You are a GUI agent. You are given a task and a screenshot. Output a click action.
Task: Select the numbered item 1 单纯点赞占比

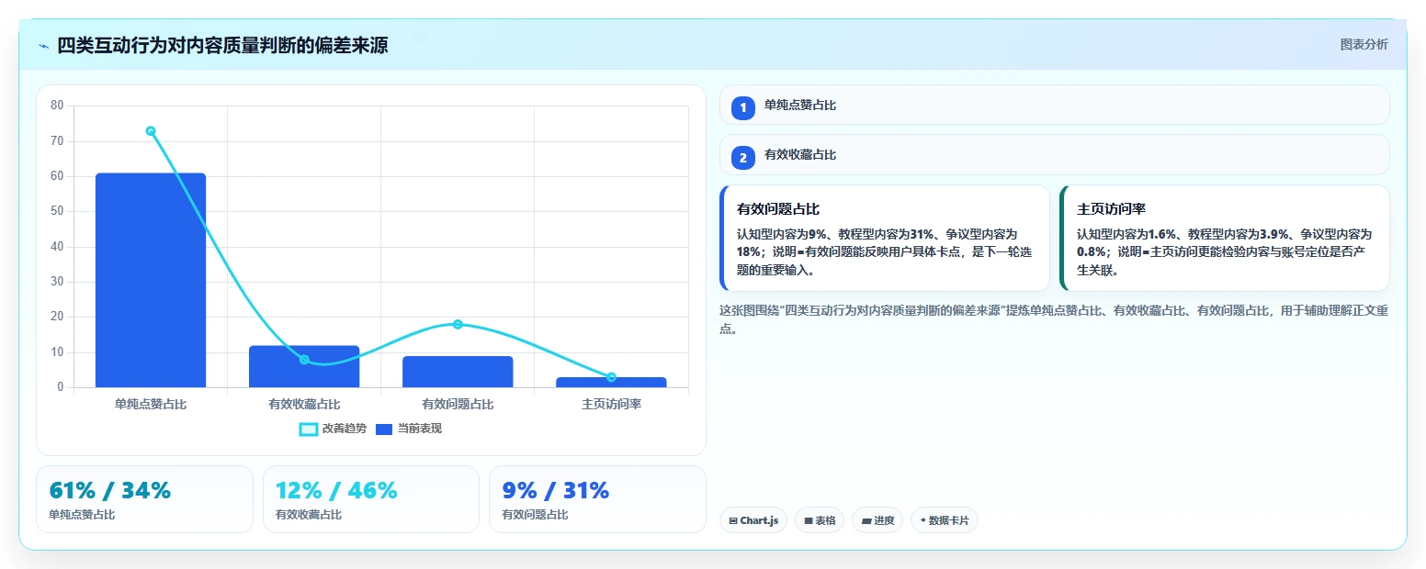click(1054, 105)
